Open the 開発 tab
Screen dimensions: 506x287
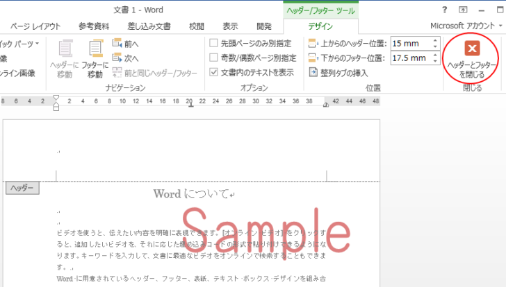(x=264, y=26)
